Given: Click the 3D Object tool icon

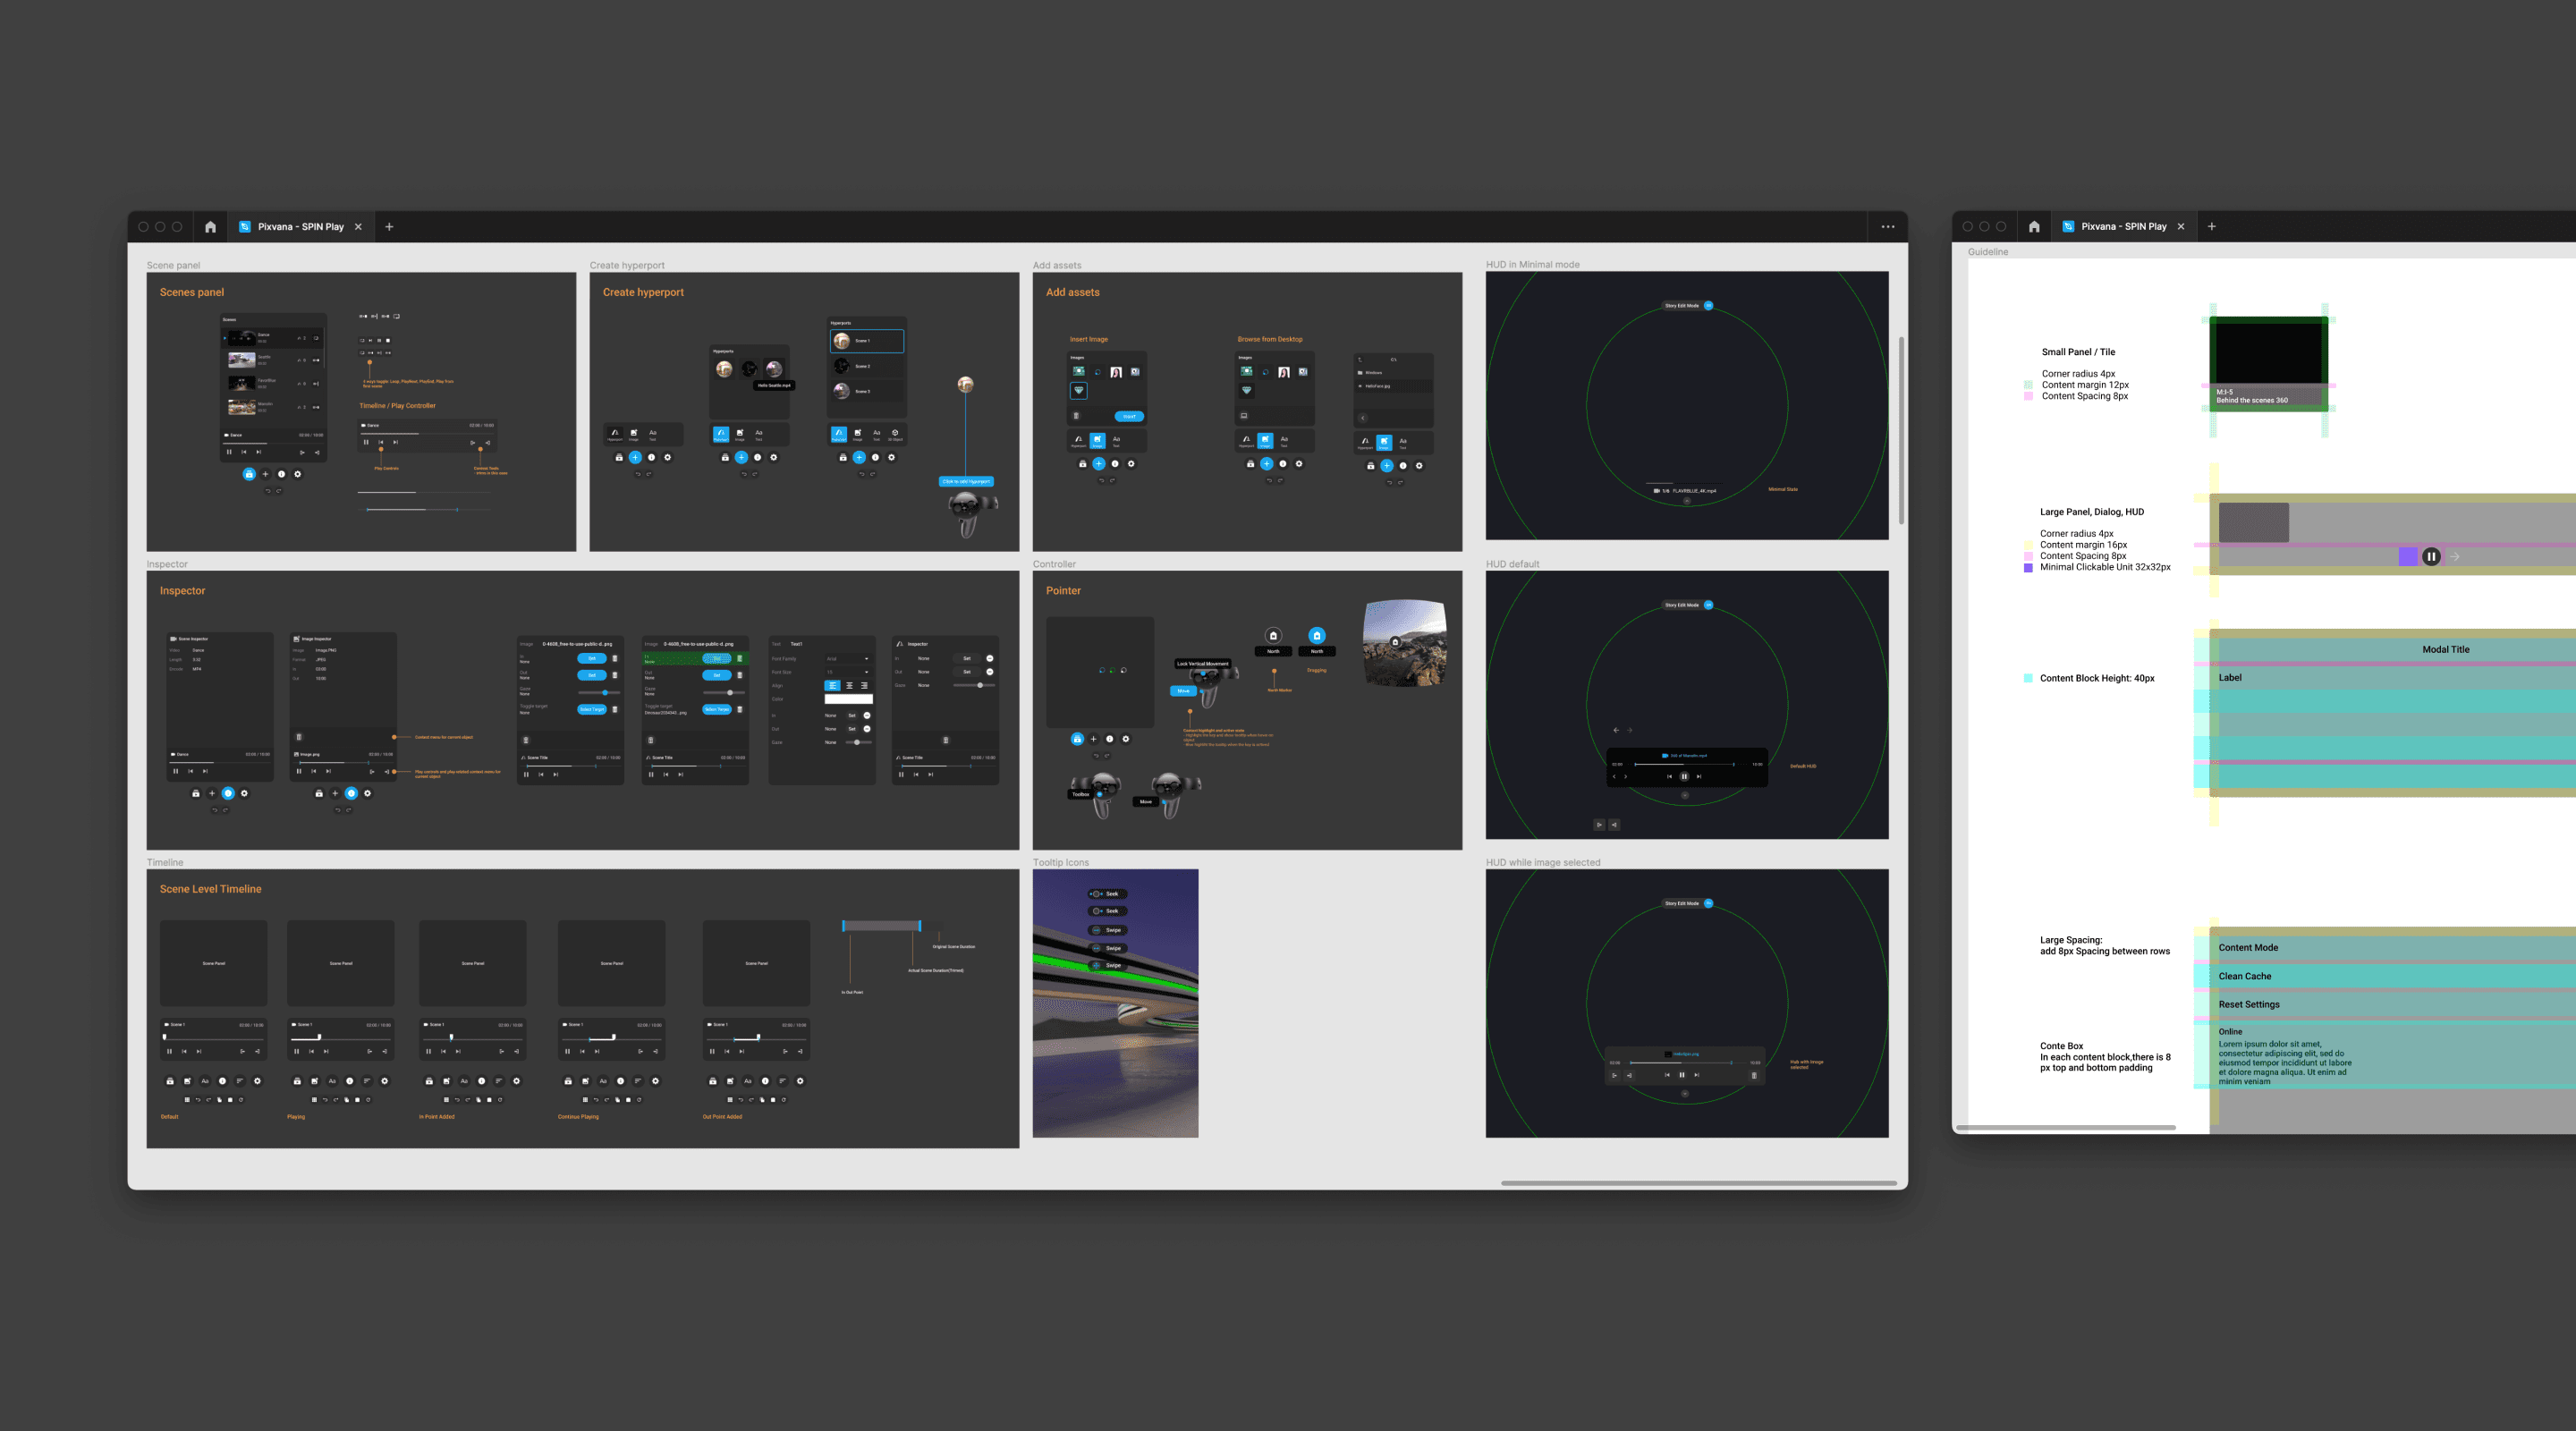Looking at the screenshot, I should click(x=896, y=434).
